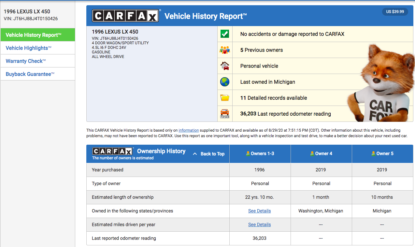Click the VIN text in the sidebar

[31, 19]
